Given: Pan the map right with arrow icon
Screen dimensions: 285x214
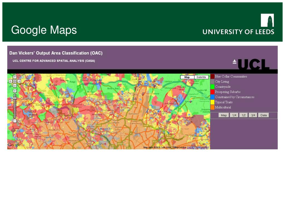Looking at the screenshot, I should pos(19,81).
